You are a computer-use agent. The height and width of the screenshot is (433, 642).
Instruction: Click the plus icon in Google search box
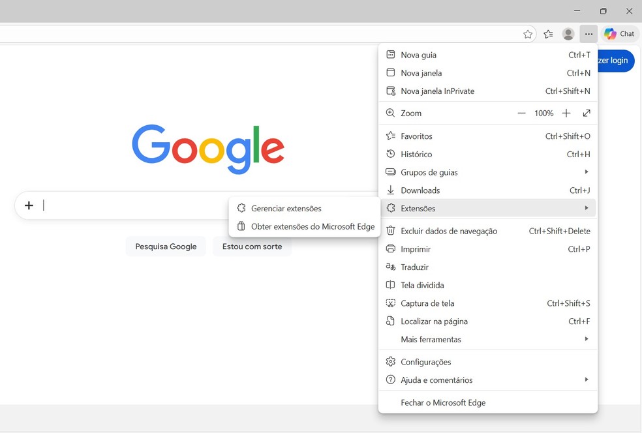pos(29,205)
